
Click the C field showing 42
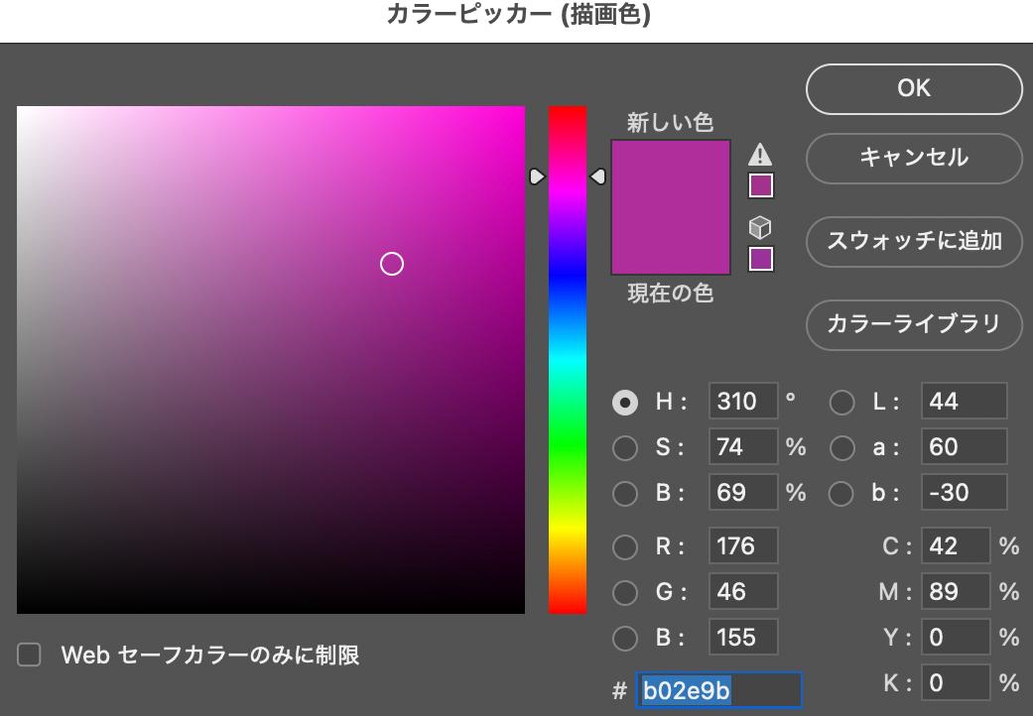tap(956, 545)
